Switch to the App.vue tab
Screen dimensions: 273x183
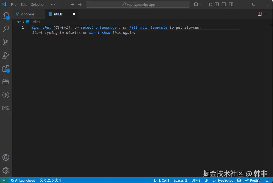click(x=27, y=14)
